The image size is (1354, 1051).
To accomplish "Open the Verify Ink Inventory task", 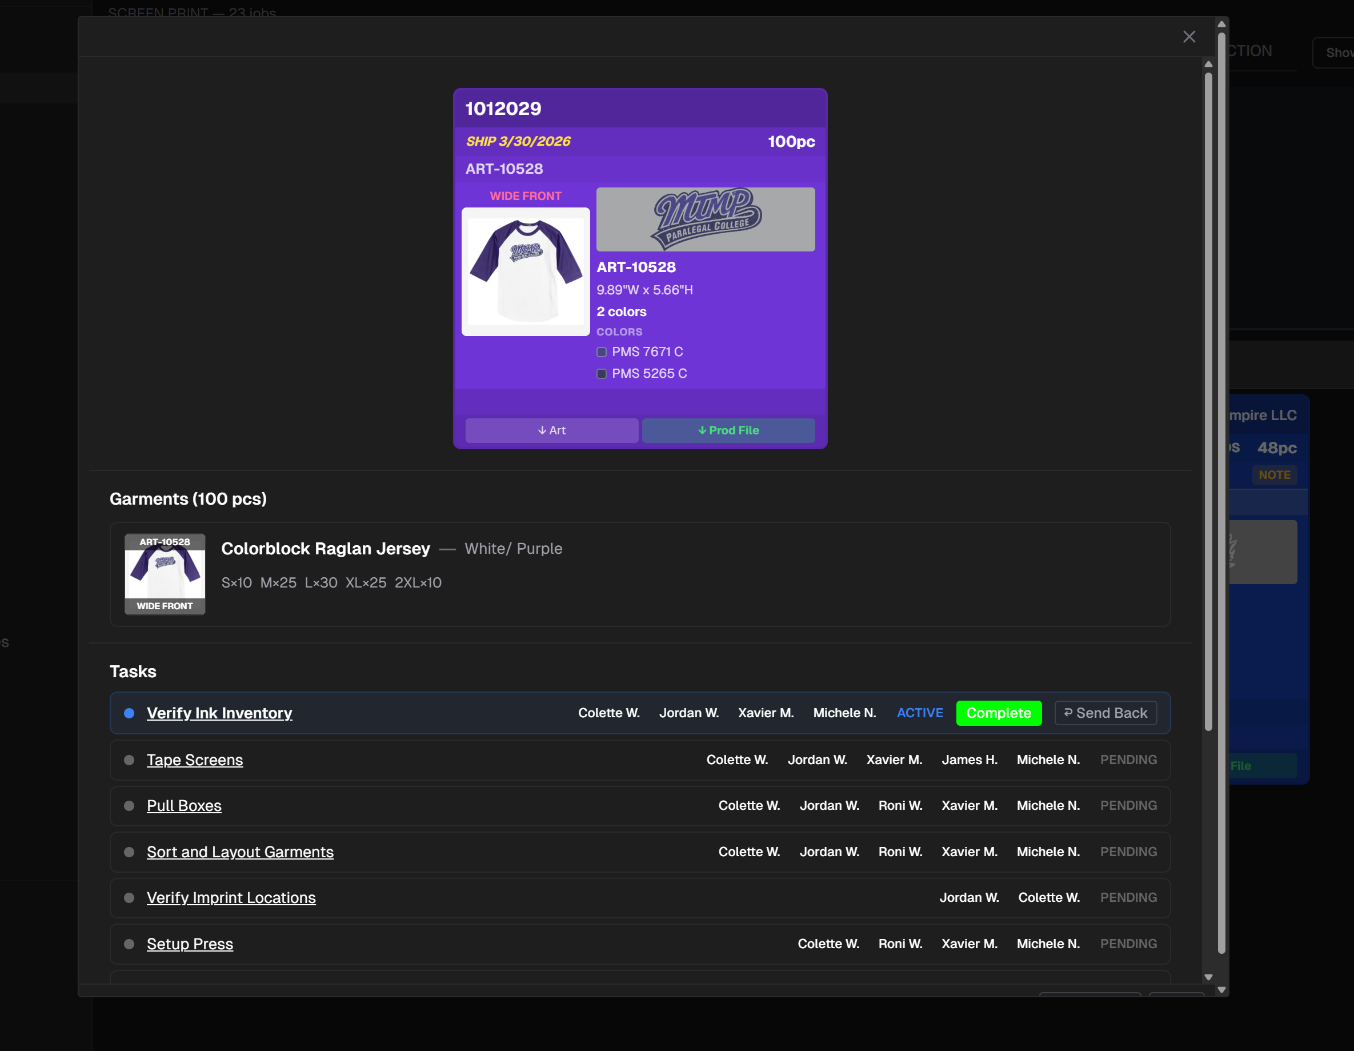I will point(219,713).
